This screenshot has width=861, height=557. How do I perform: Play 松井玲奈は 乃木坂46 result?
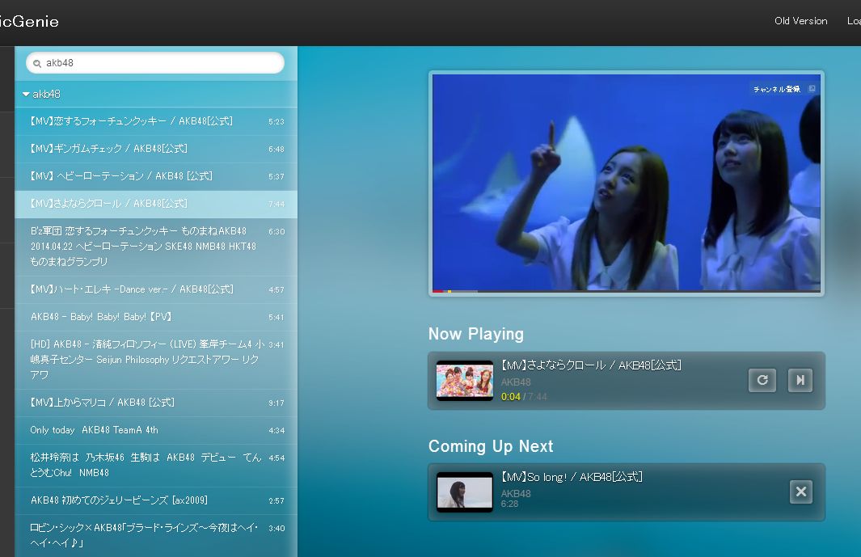pos(157,466)
